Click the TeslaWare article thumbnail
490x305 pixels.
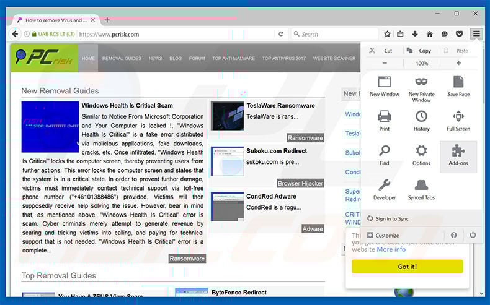pyautogui.click(x=227, y=116)
